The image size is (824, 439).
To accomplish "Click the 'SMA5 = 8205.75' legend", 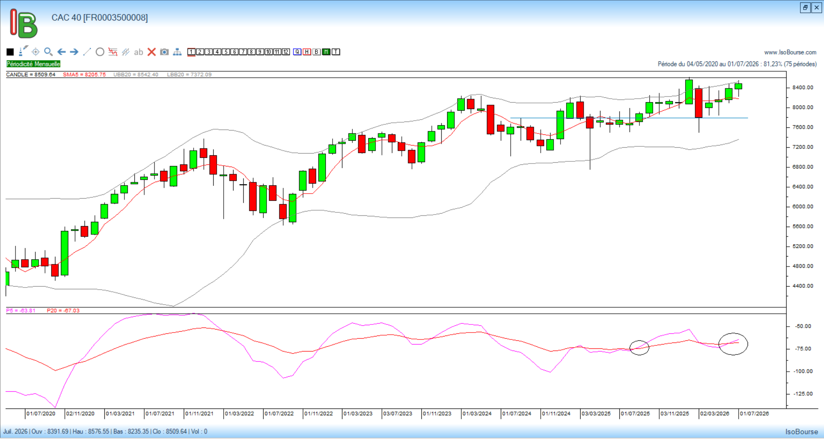I will pos(84,75).
